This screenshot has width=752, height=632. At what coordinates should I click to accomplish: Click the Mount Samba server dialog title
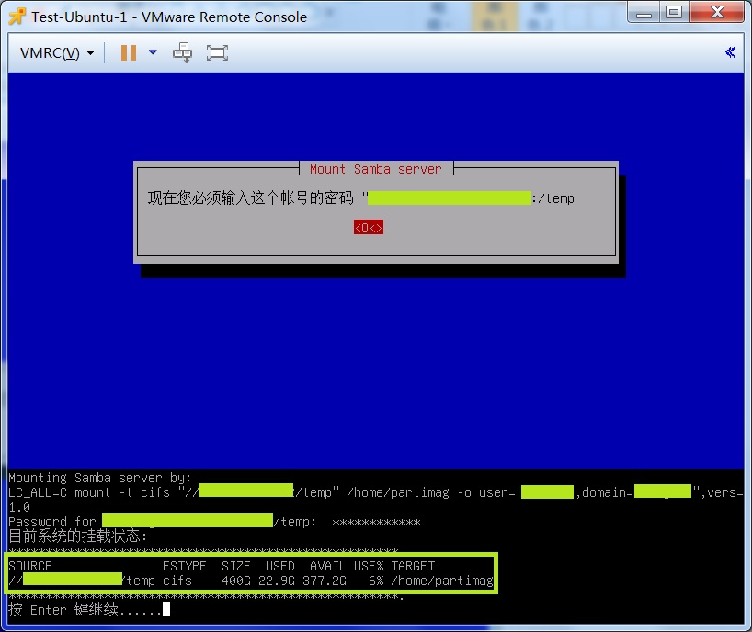375,169
